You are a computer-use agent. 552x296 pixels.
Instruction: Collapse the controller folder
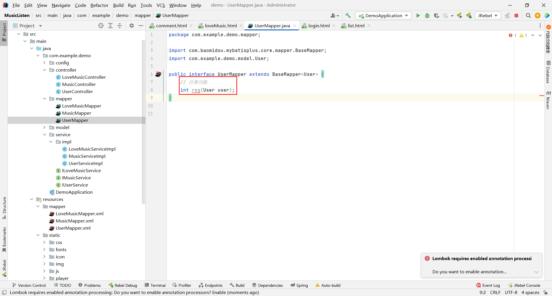44,70
